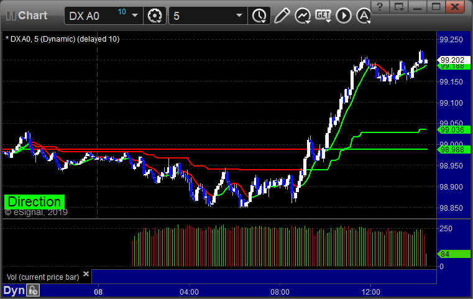The width and height of the screenshot is (473, 299).
Task: Remove the Vol (current price bar) study
Action: [86, 274]
